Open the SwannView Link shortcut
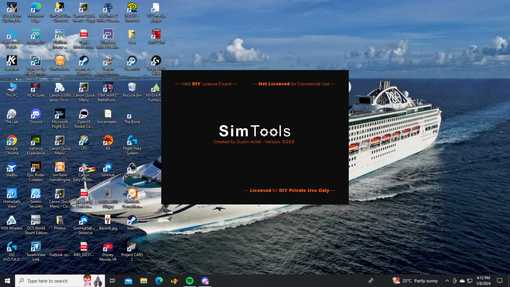Screen dimensions: 510x287 click(36, 251)
